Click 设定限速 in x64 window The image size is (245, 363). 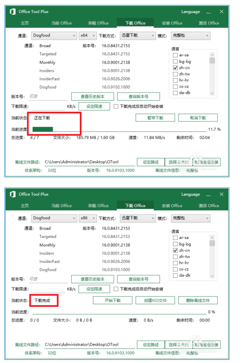click(x=94, y=106)
